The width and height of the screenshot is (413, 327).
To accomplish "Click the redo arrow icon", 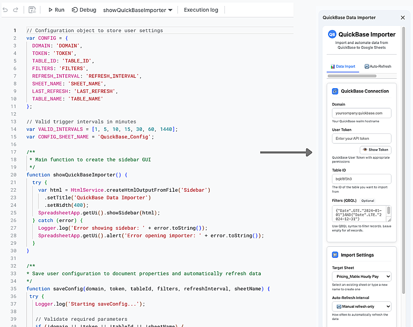I will click(x=15, y=10).
